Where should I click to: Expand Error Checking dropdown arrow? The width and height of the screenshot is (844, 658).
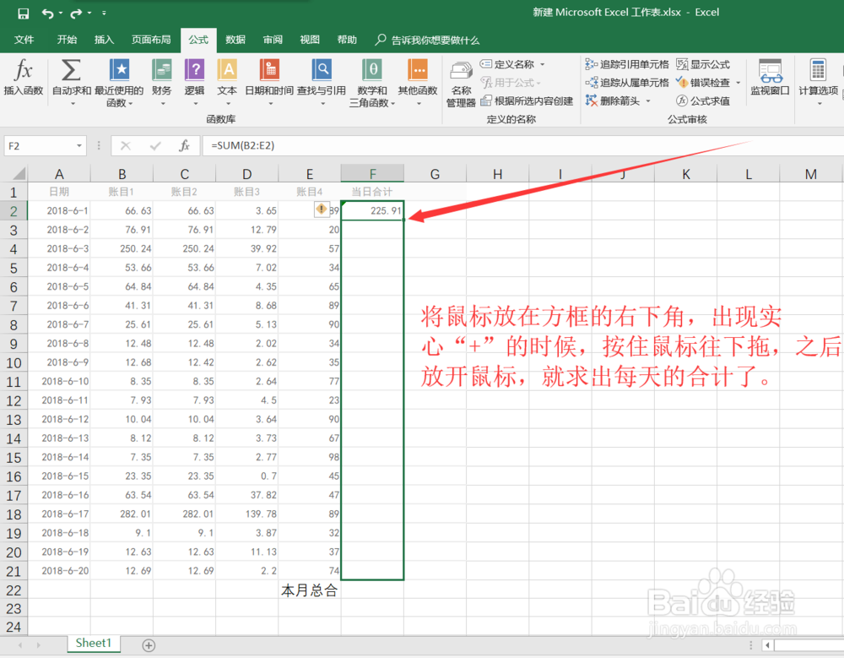coord(738,83)
